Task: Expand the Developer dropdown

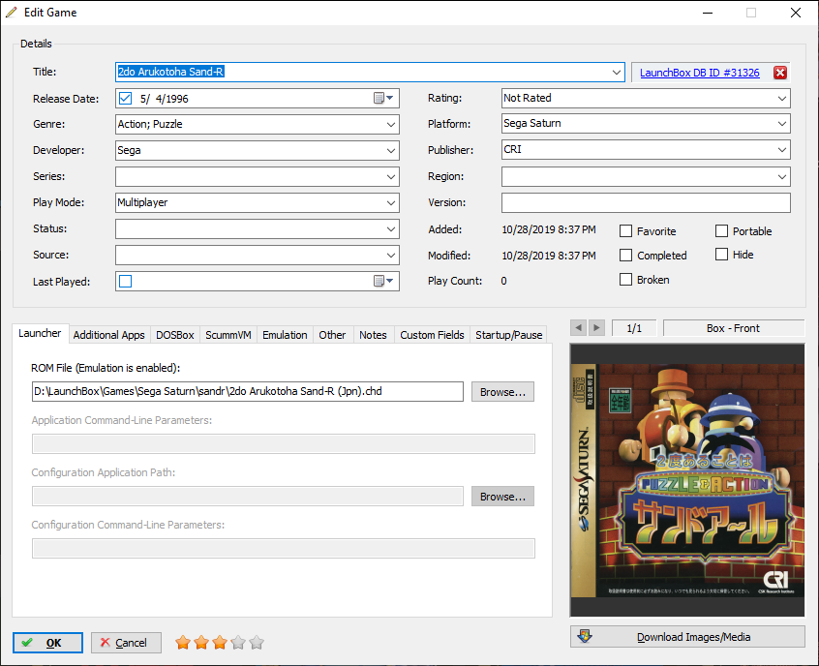Action: 391,150
